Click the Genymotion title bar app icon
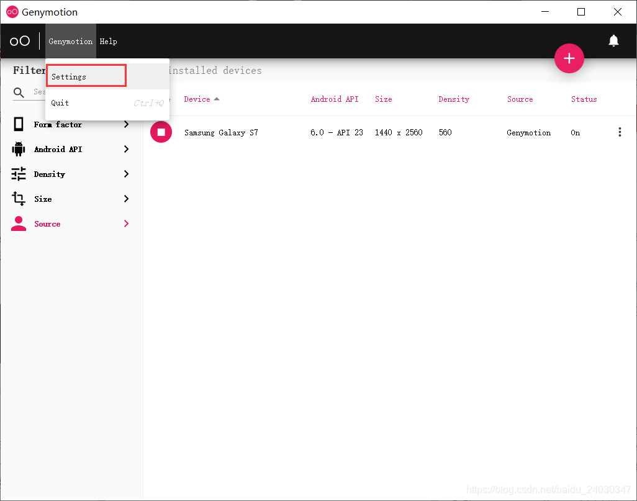Image resolution: width=637 pixels, height=501 pixels. (x=12, y=12)
